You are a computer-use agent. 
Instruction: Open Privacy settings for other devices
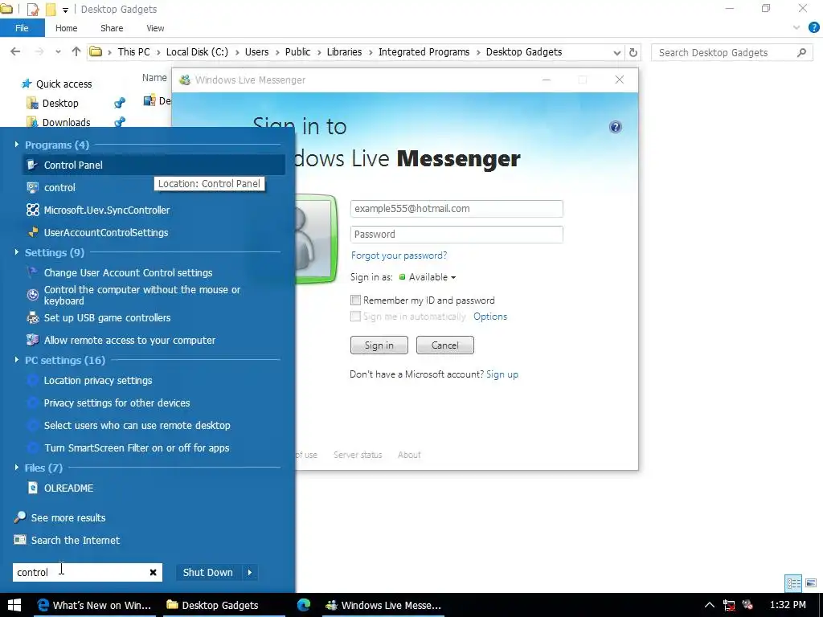(117, 403)
